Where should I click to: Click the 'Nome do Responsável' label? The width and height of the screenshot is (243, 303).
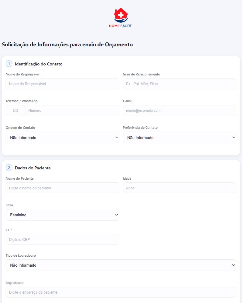coord(22,74)
